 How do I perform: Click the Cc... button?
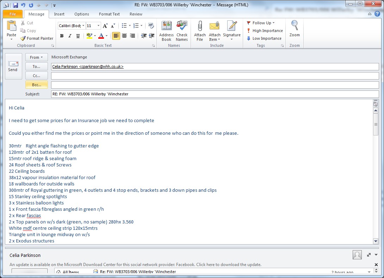pyautogui.click(x=37, y=76)
